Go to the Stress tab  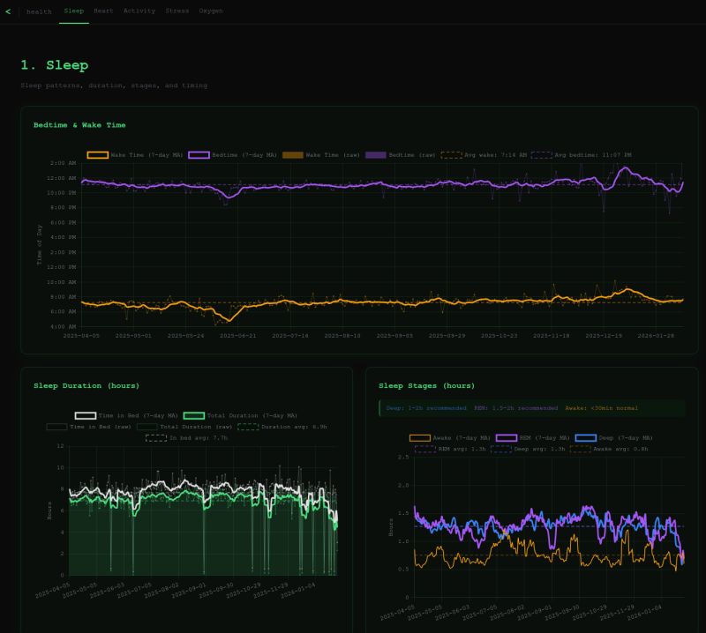pyautogui.click(x=176, y=11)
